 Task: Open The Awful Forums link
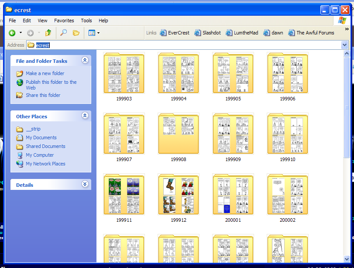(311, 33)
